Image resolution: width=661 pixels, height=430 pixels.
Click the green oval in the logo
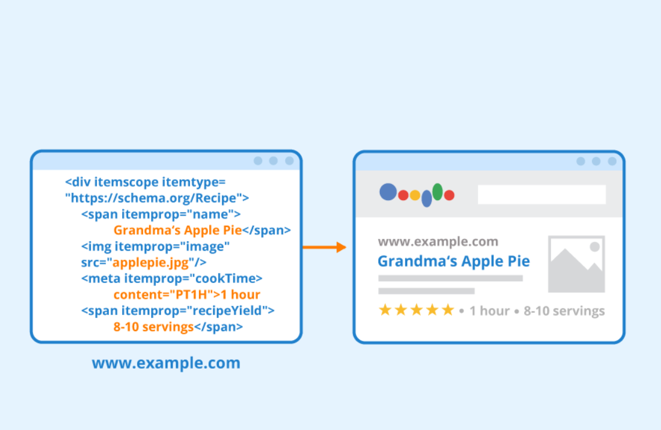point(438,191)
